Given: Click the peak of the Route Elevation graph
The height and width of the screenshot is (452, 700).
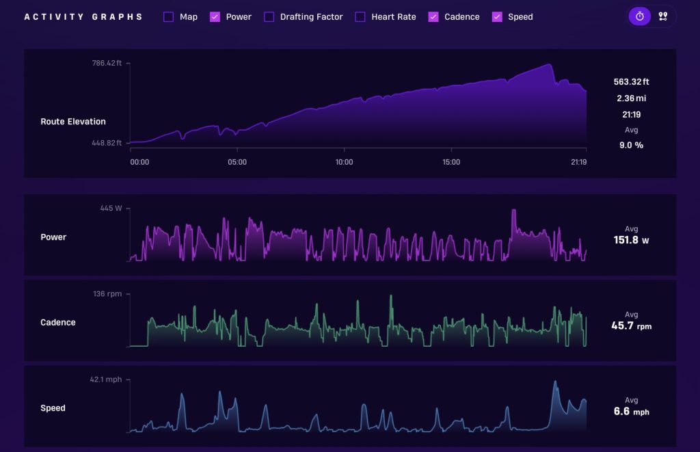Looking at the screenshot, I should tap(550, 65).
